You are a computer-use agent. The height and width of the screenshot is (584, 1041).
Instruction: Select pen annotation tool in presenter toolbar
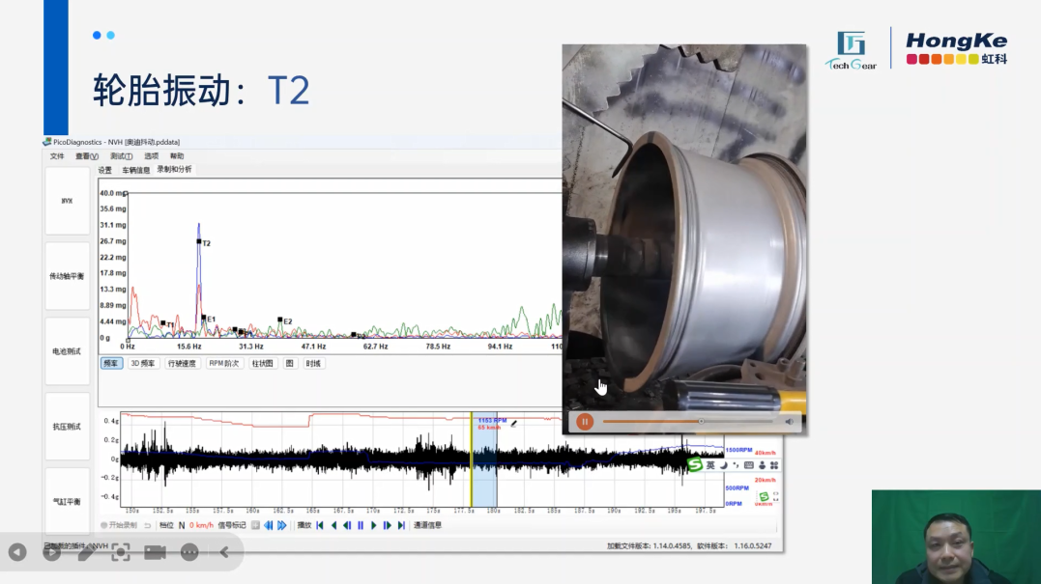pyautogui.click(x=86, y=552)
